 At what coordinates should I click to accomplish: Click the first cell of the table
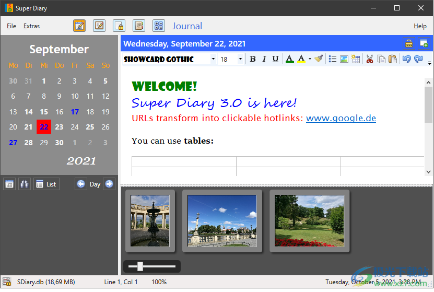tap(184, 161)
